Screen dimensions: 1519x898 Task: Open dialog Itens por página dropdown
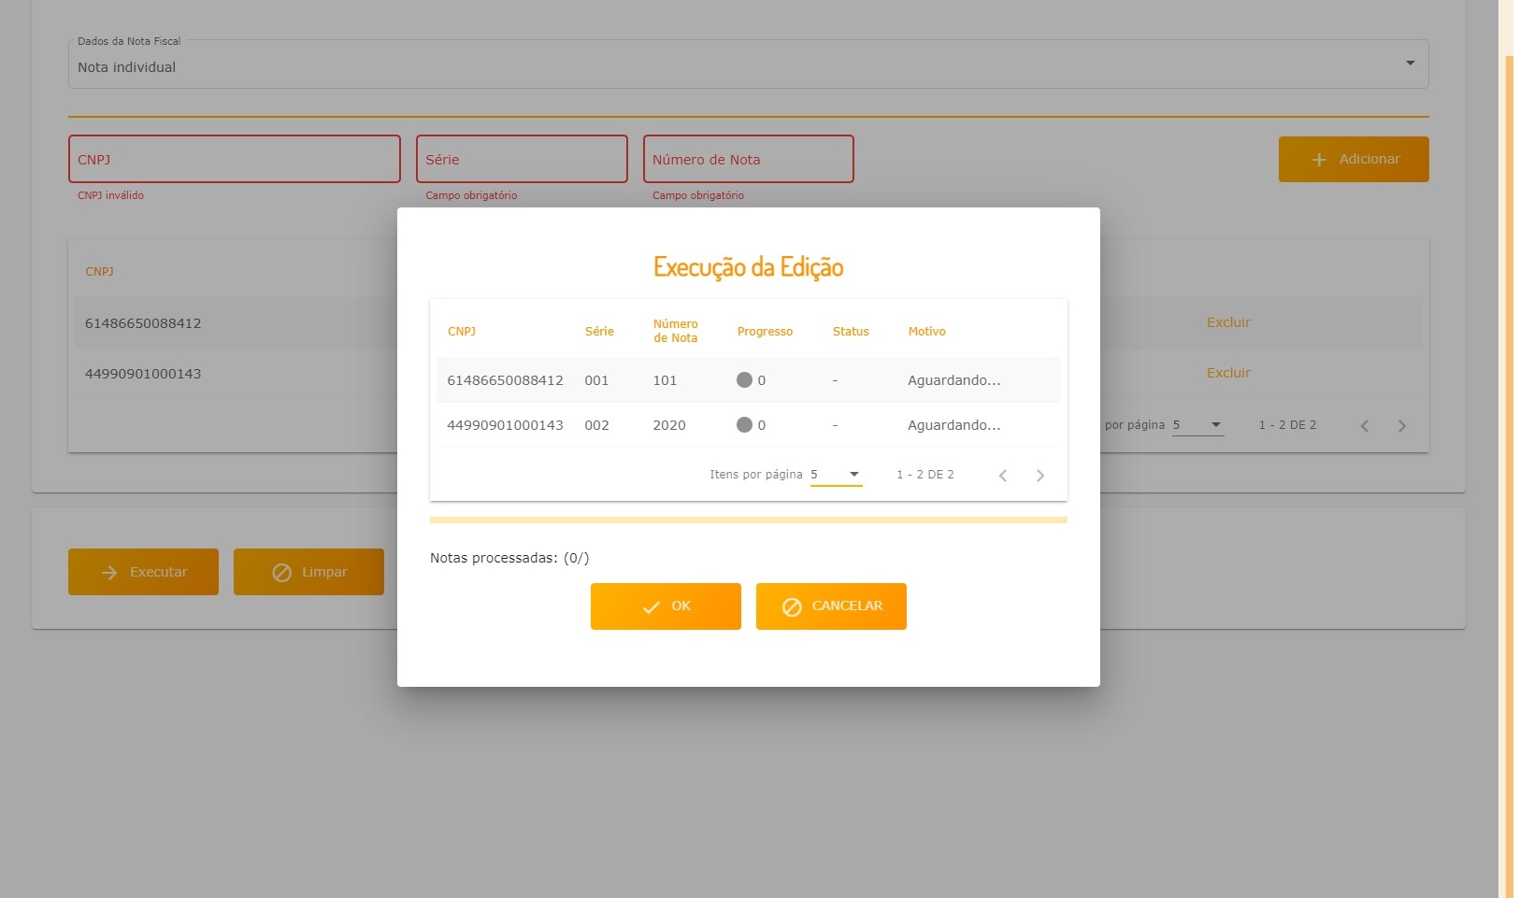pos(836,475)
